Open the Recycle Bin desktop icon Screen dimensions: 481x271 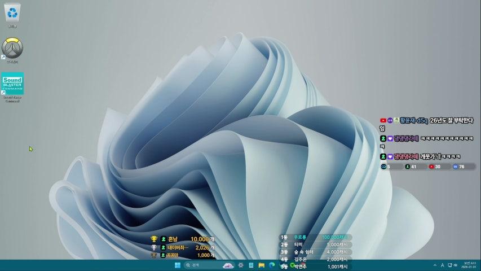click(12, 12)
